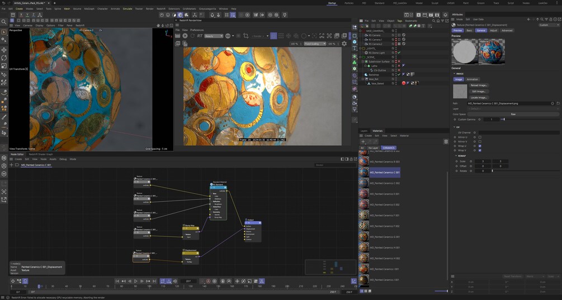This screenshot has width=562, height=300.
Task: Enable the RenderView crop region tool
Action: [245, 36]
